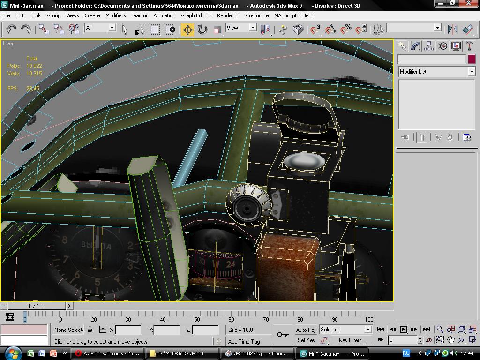
Task: Open the Rendering menu
Action: (228, 15)
